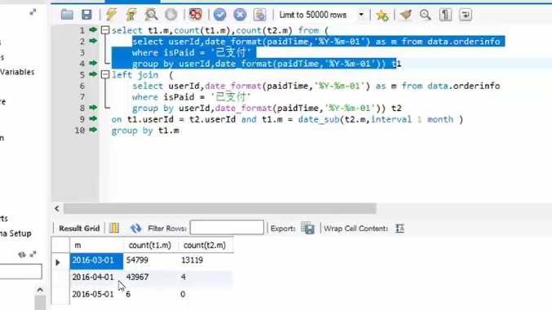Image resolution: width=552 pixels, height=310 pixels.
Task: Click the count(t1.m) cell showing 6
Action: coord(151,294)
